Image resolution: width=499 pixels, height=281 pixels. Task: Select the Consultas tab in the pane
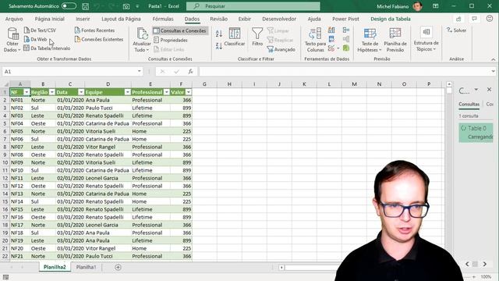[x=469, y=104]
